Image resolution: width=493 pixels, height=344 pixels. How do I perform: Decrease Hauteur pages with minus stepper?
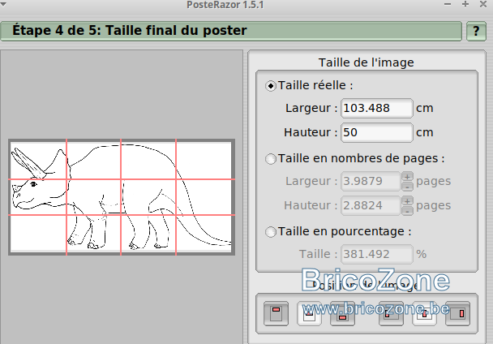(x=407, y=211)
